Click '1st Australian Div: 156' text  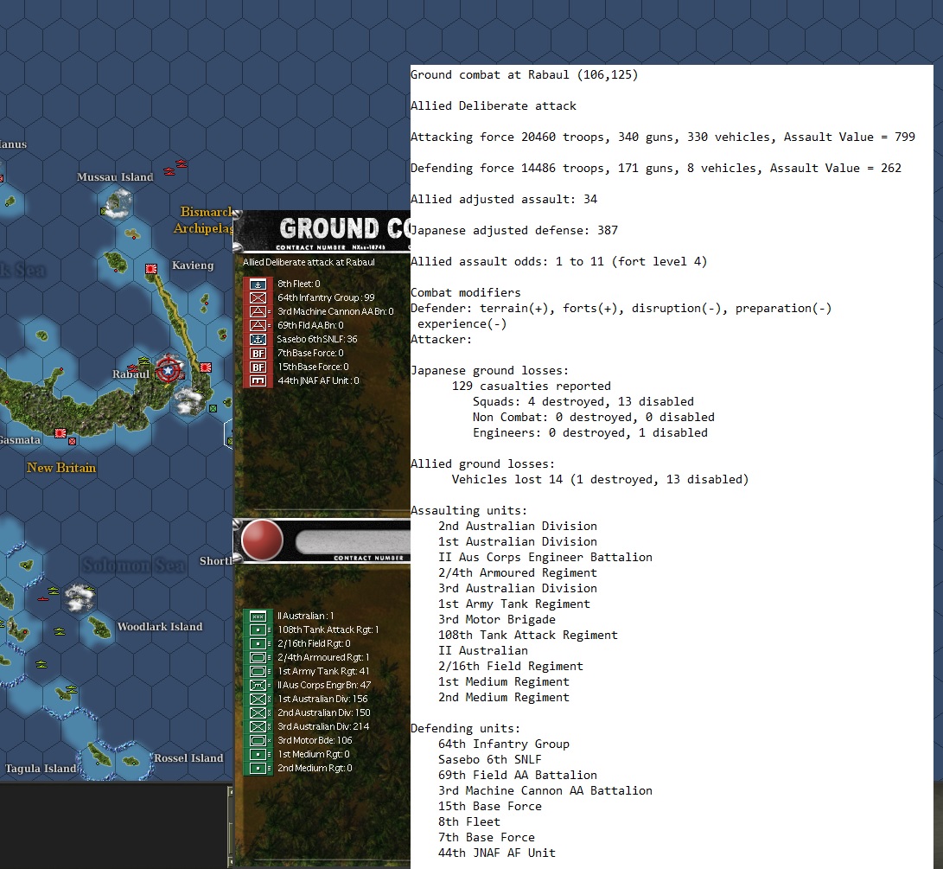(322, 700)
